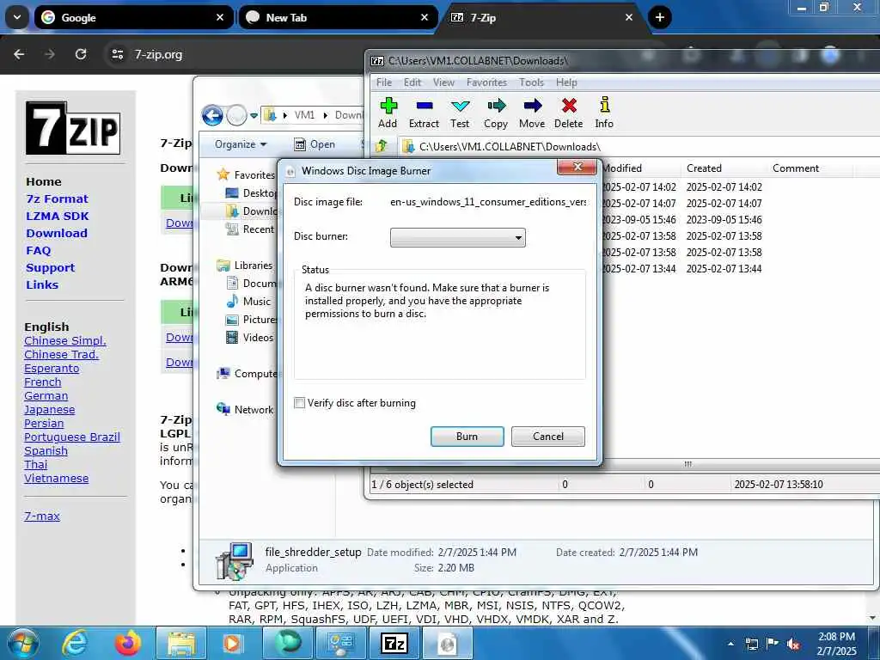Screen dimensions: 880x660
Task: Open Windows Explorer taskbar icon
Action: (180, 643)
